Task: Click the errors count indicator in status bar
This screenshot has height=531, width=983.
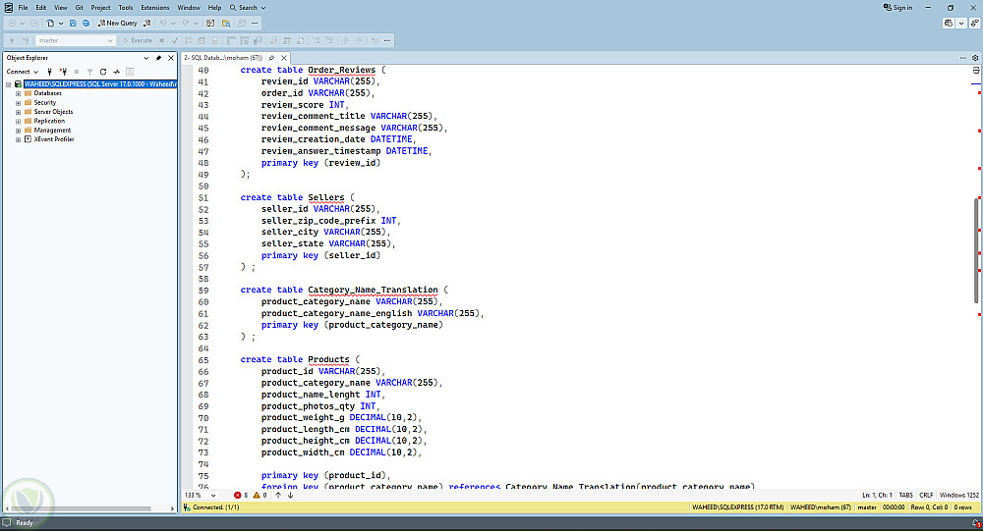Action: [241, 495]
